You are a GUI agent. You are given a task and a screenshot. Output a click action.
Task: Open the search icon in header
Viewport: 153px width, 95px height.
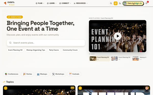click(x=111, y=3)
